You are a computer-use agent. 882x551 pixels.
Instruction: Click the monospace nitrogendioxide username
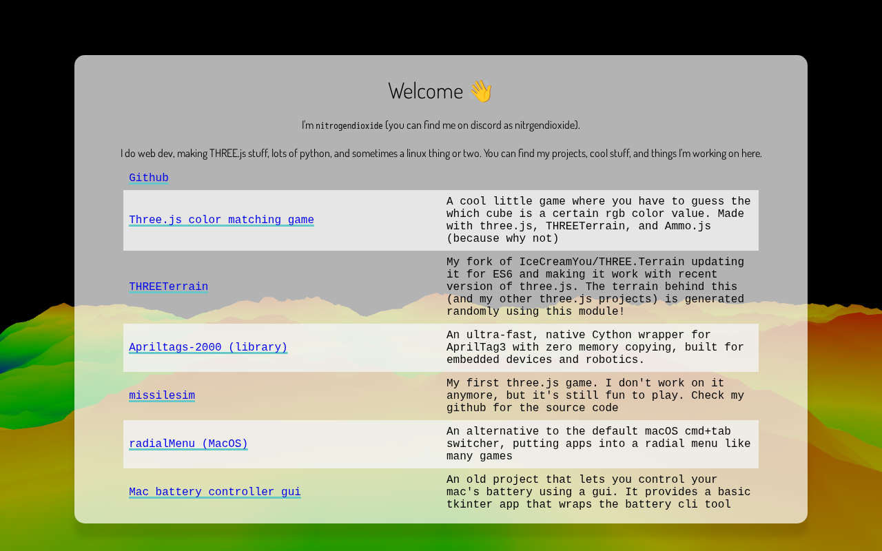tap(349, 125)
